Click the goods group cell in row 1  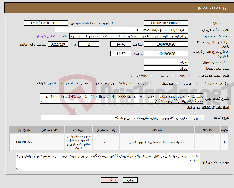click(x=78, y=142)
